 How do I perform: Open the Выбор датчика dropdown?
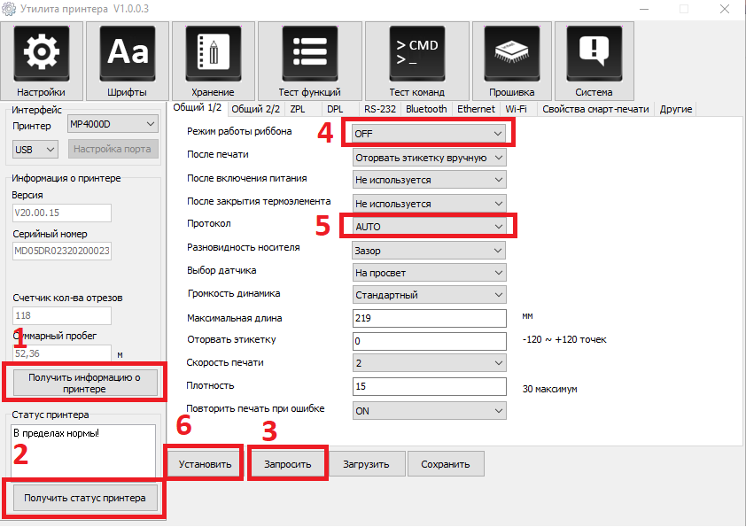(x=428, y=273)
